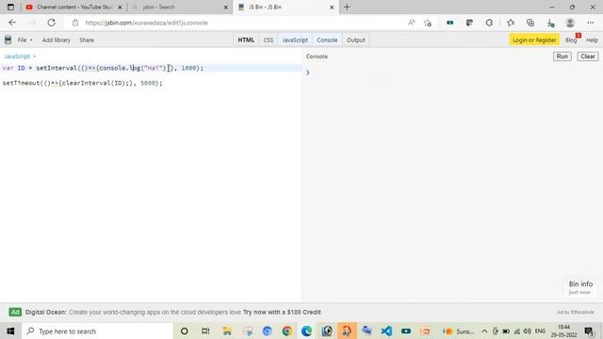Open the Help link

point(592,40)
